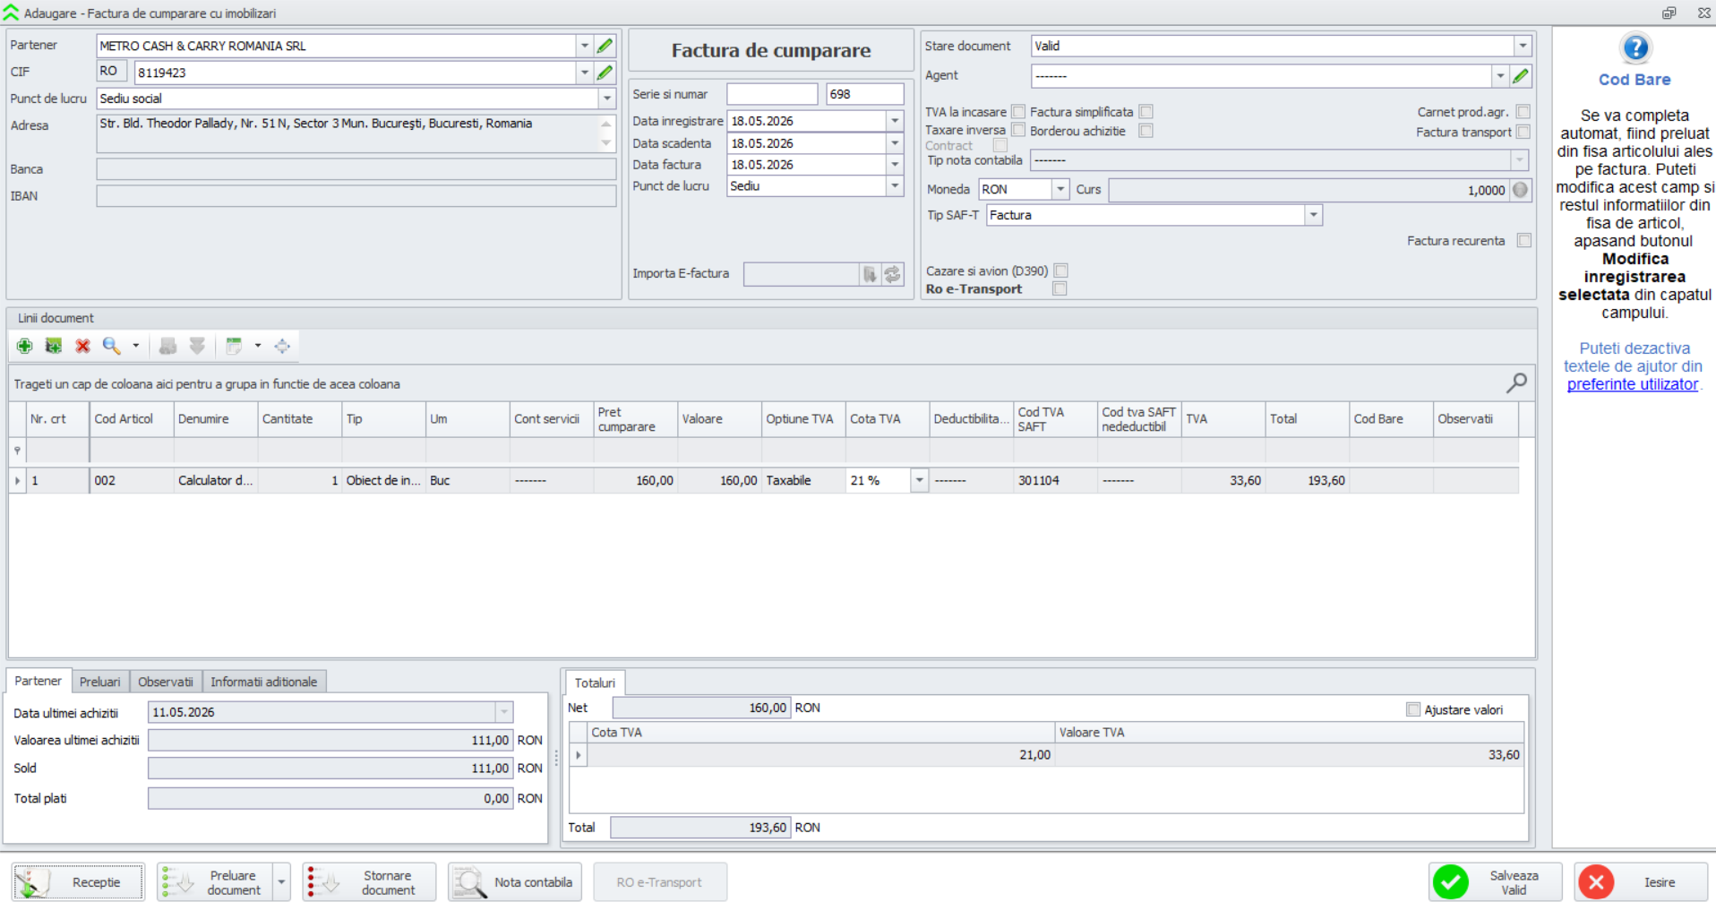Screen dimensions: 1716x902
Task: Enable the TVA la incasare checkbox
Action: [x=1018, y=112]
